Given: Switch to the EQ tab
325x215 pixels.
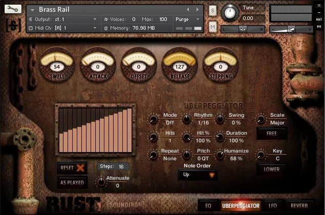Looking at the screenshot, I should 208,205.
